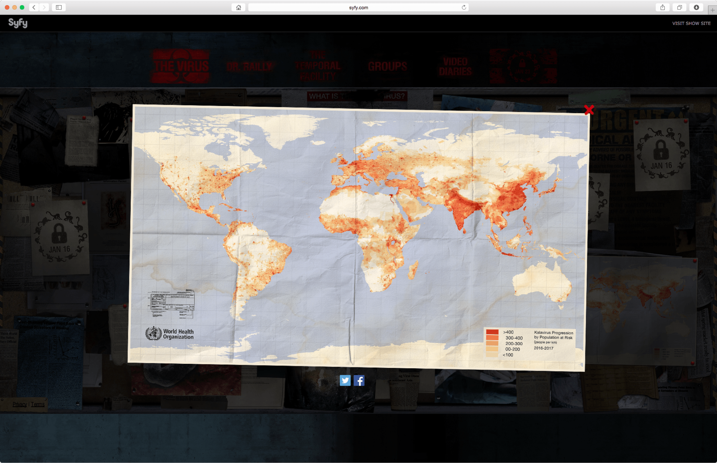This screenshot has height=463, width=717.
Task: Click the browser forward arrow
Action: 44,7
